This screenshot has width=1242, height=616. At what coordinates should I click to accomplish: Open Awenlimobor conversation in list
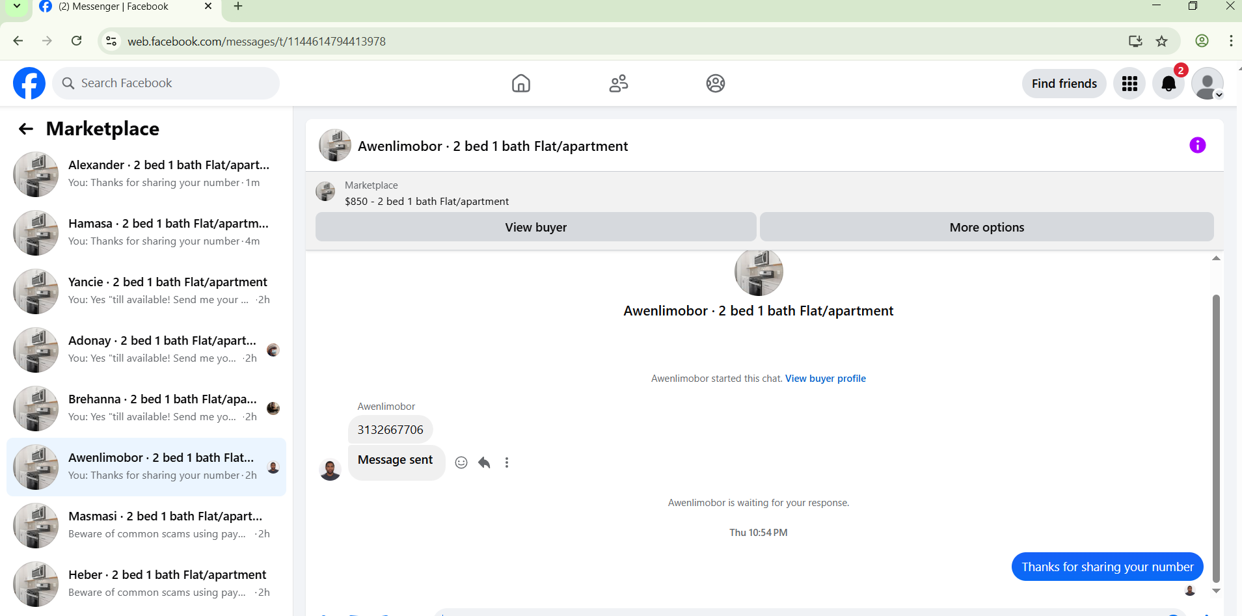point(146,467)
